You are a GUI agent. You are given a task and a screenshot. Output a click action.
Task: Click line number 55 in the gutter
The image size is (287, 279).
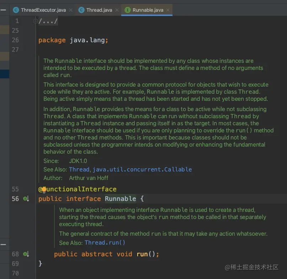click(x=15, y=189)
